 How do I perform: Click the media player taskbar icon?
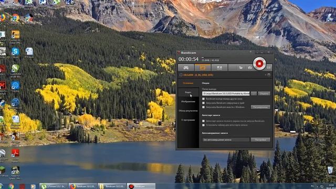(x=33, y=186)
